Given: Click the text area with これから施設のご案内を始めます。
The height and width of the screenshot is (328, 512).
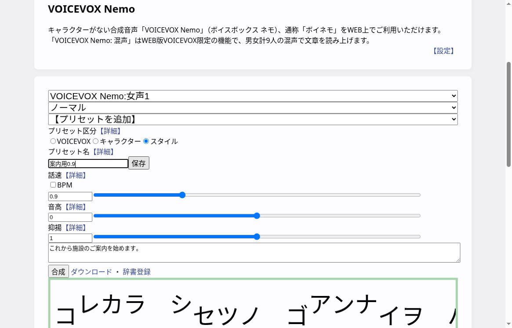Looking at the screenshot, I should (254, 252).
